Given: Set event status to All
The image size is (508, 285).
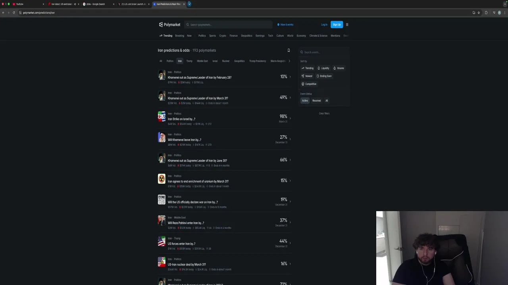Looking at the screenshot, I should (x=327, y=101).
